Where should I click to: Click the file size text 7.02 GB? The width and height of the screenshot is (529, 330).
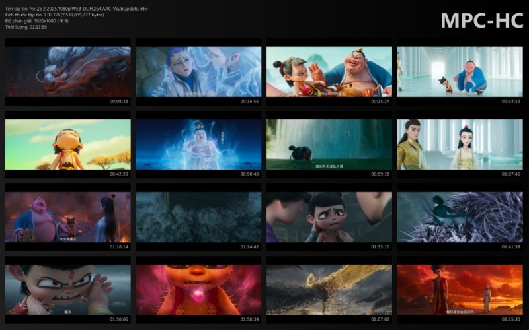(x=52, y=15)
